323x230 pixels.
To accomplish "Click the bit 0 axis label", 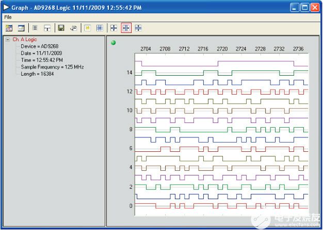I will (x=131, y=206).
